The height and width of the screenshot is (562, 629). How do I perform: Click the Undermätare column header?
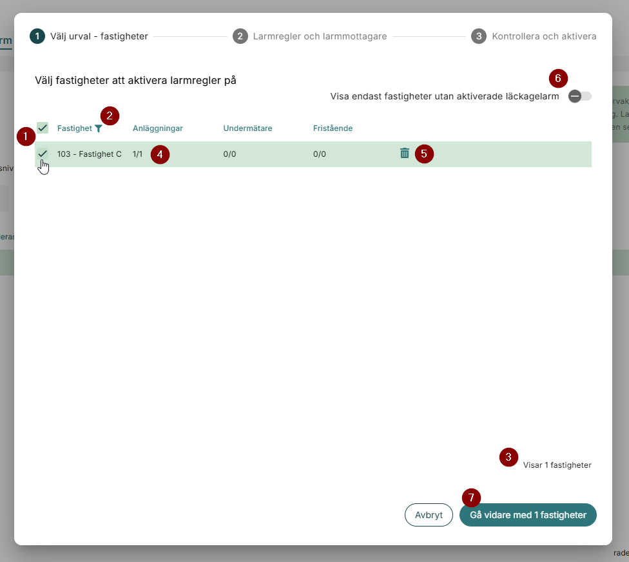[247, 128]
